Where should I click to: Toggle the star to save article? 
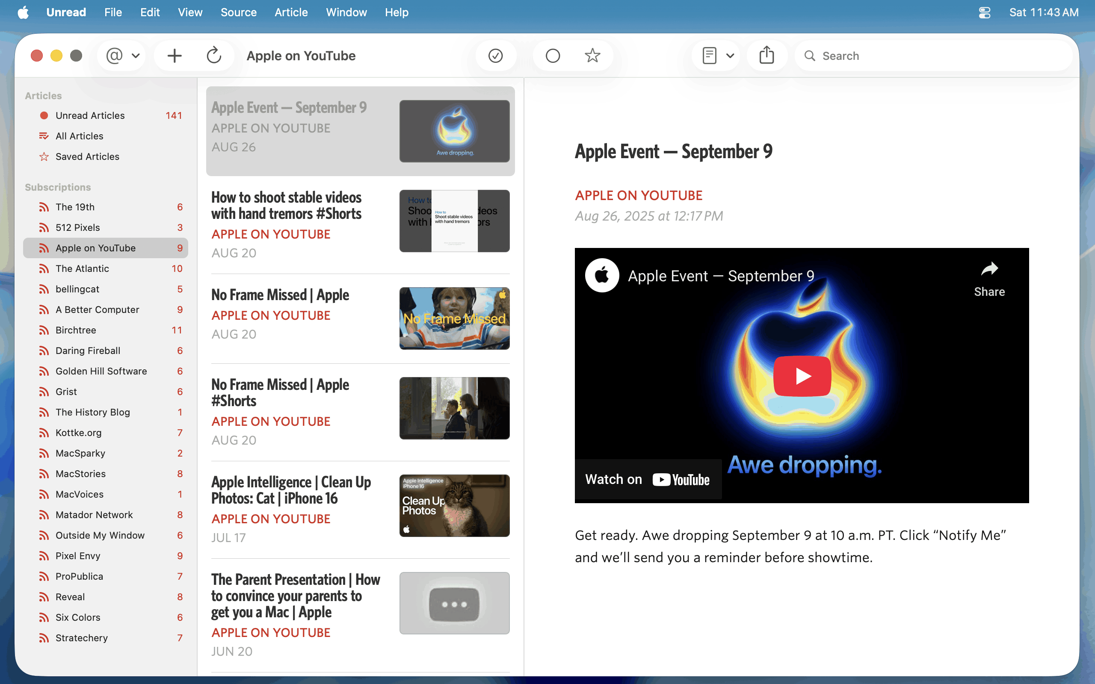592,56
